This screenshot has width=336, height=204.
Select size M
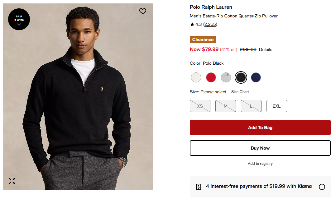[226, 106]
